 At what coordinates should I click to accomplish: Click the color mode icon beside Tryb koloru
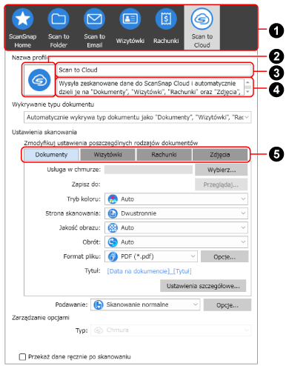pos(113,199)
